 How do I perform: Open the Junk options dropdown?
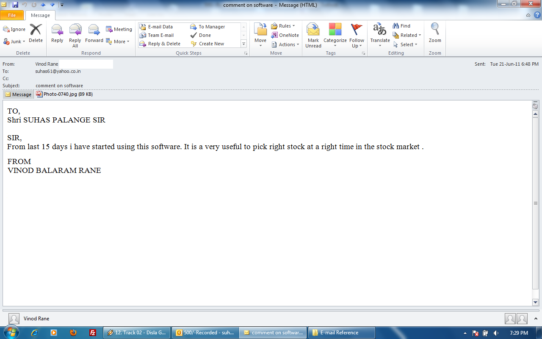[14, 42]
